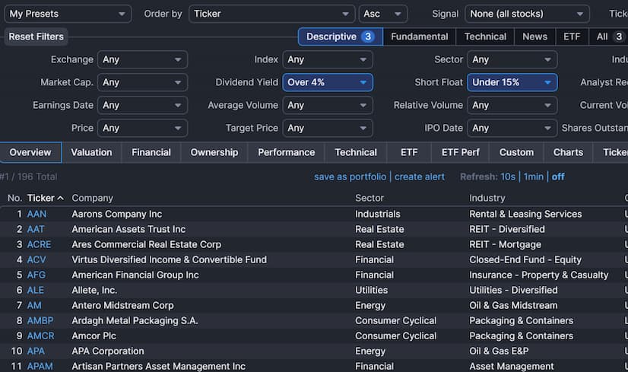Open the Signal dropdown
This screenshot has height=372, width=628.
coord(527,14)
